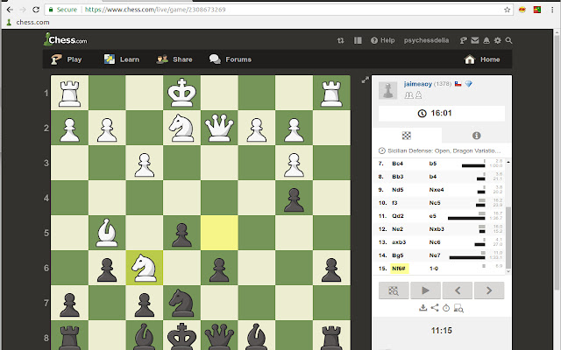Click the Home button

click(482, 59)
